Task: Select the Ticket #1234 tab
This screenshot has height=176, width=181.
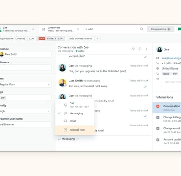Action: pyautogui.click(x=51, y=38)
